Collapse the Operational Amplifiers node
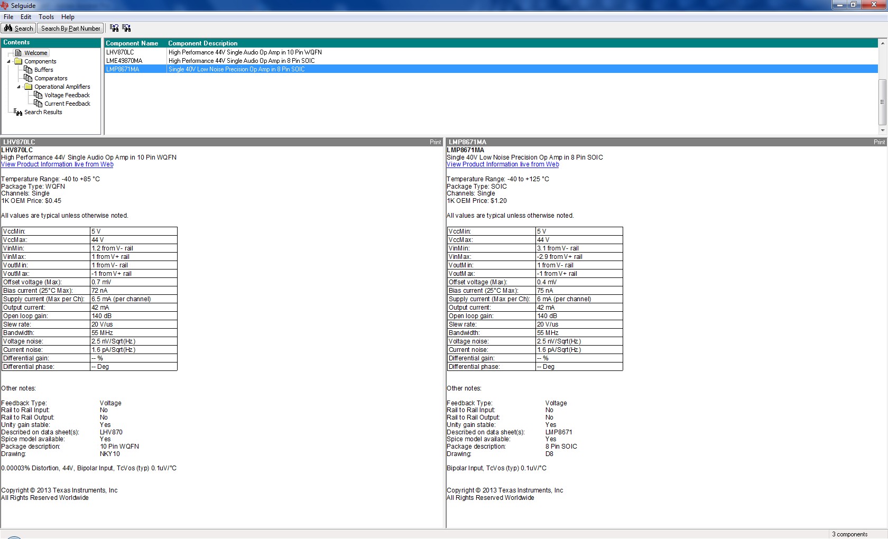This screenshot has width=888, height=539. (19, 87)
